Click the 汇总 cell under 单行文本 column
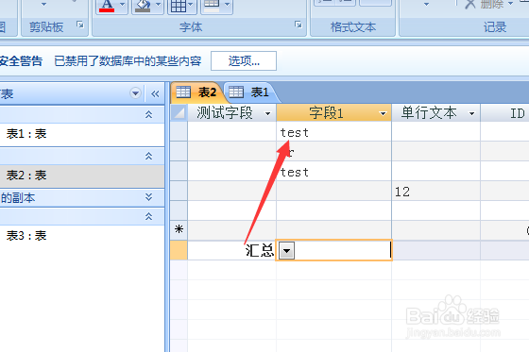The width and height of the screenshot is (529, 352). click(x=435, y=250)
